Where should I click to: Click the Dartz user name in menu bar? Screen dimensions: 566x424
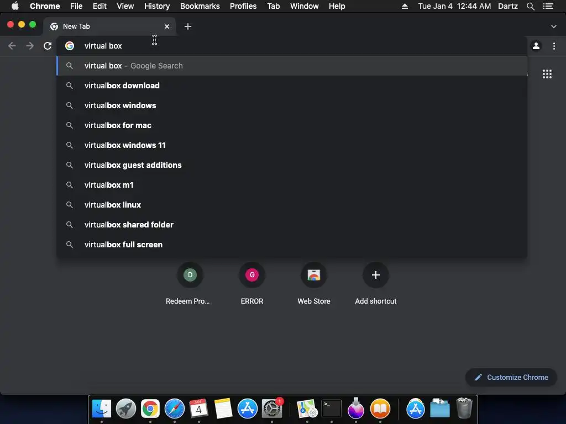507,6
